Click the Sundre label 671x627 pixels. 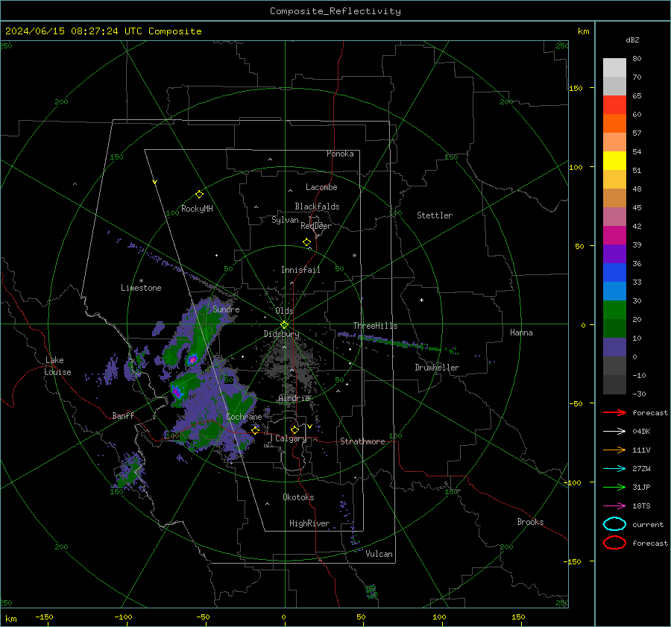coord(226,309)
